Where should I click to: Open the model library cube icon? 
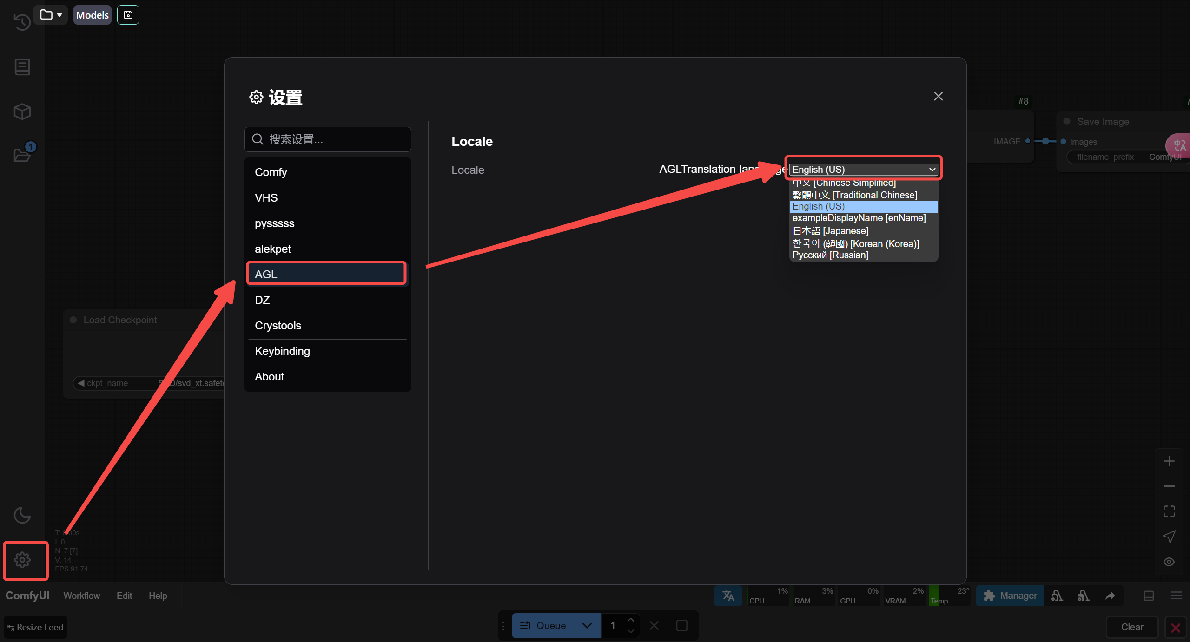(22, 111)
